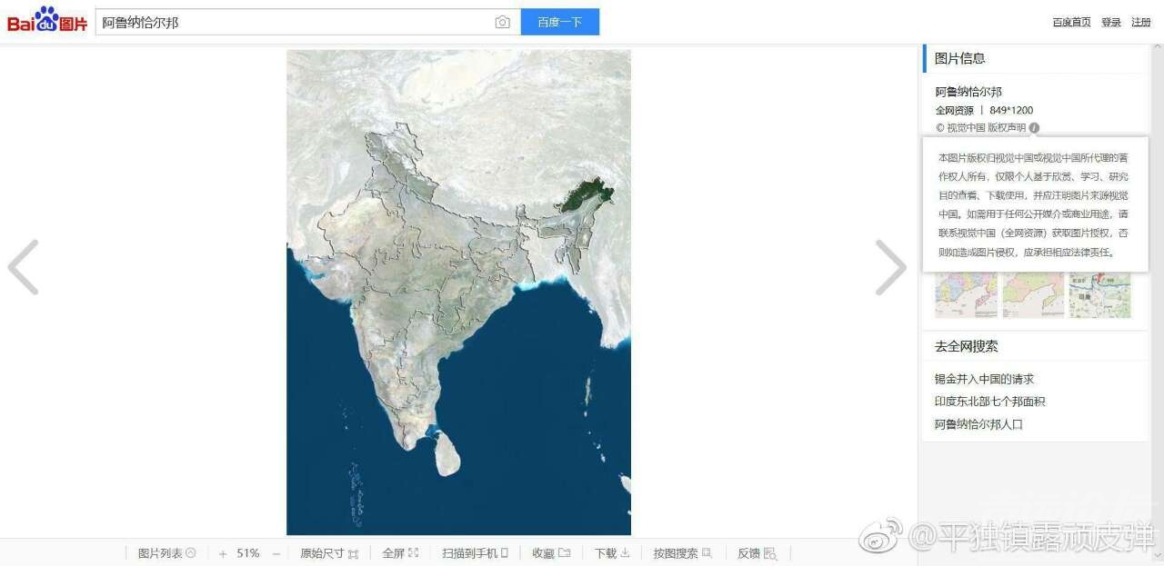The width and height of the screenshot is (1164, 566).
Task: Enter 全屏 fullscreen mode
Action: pyautogui.click(x=400, y=553)
